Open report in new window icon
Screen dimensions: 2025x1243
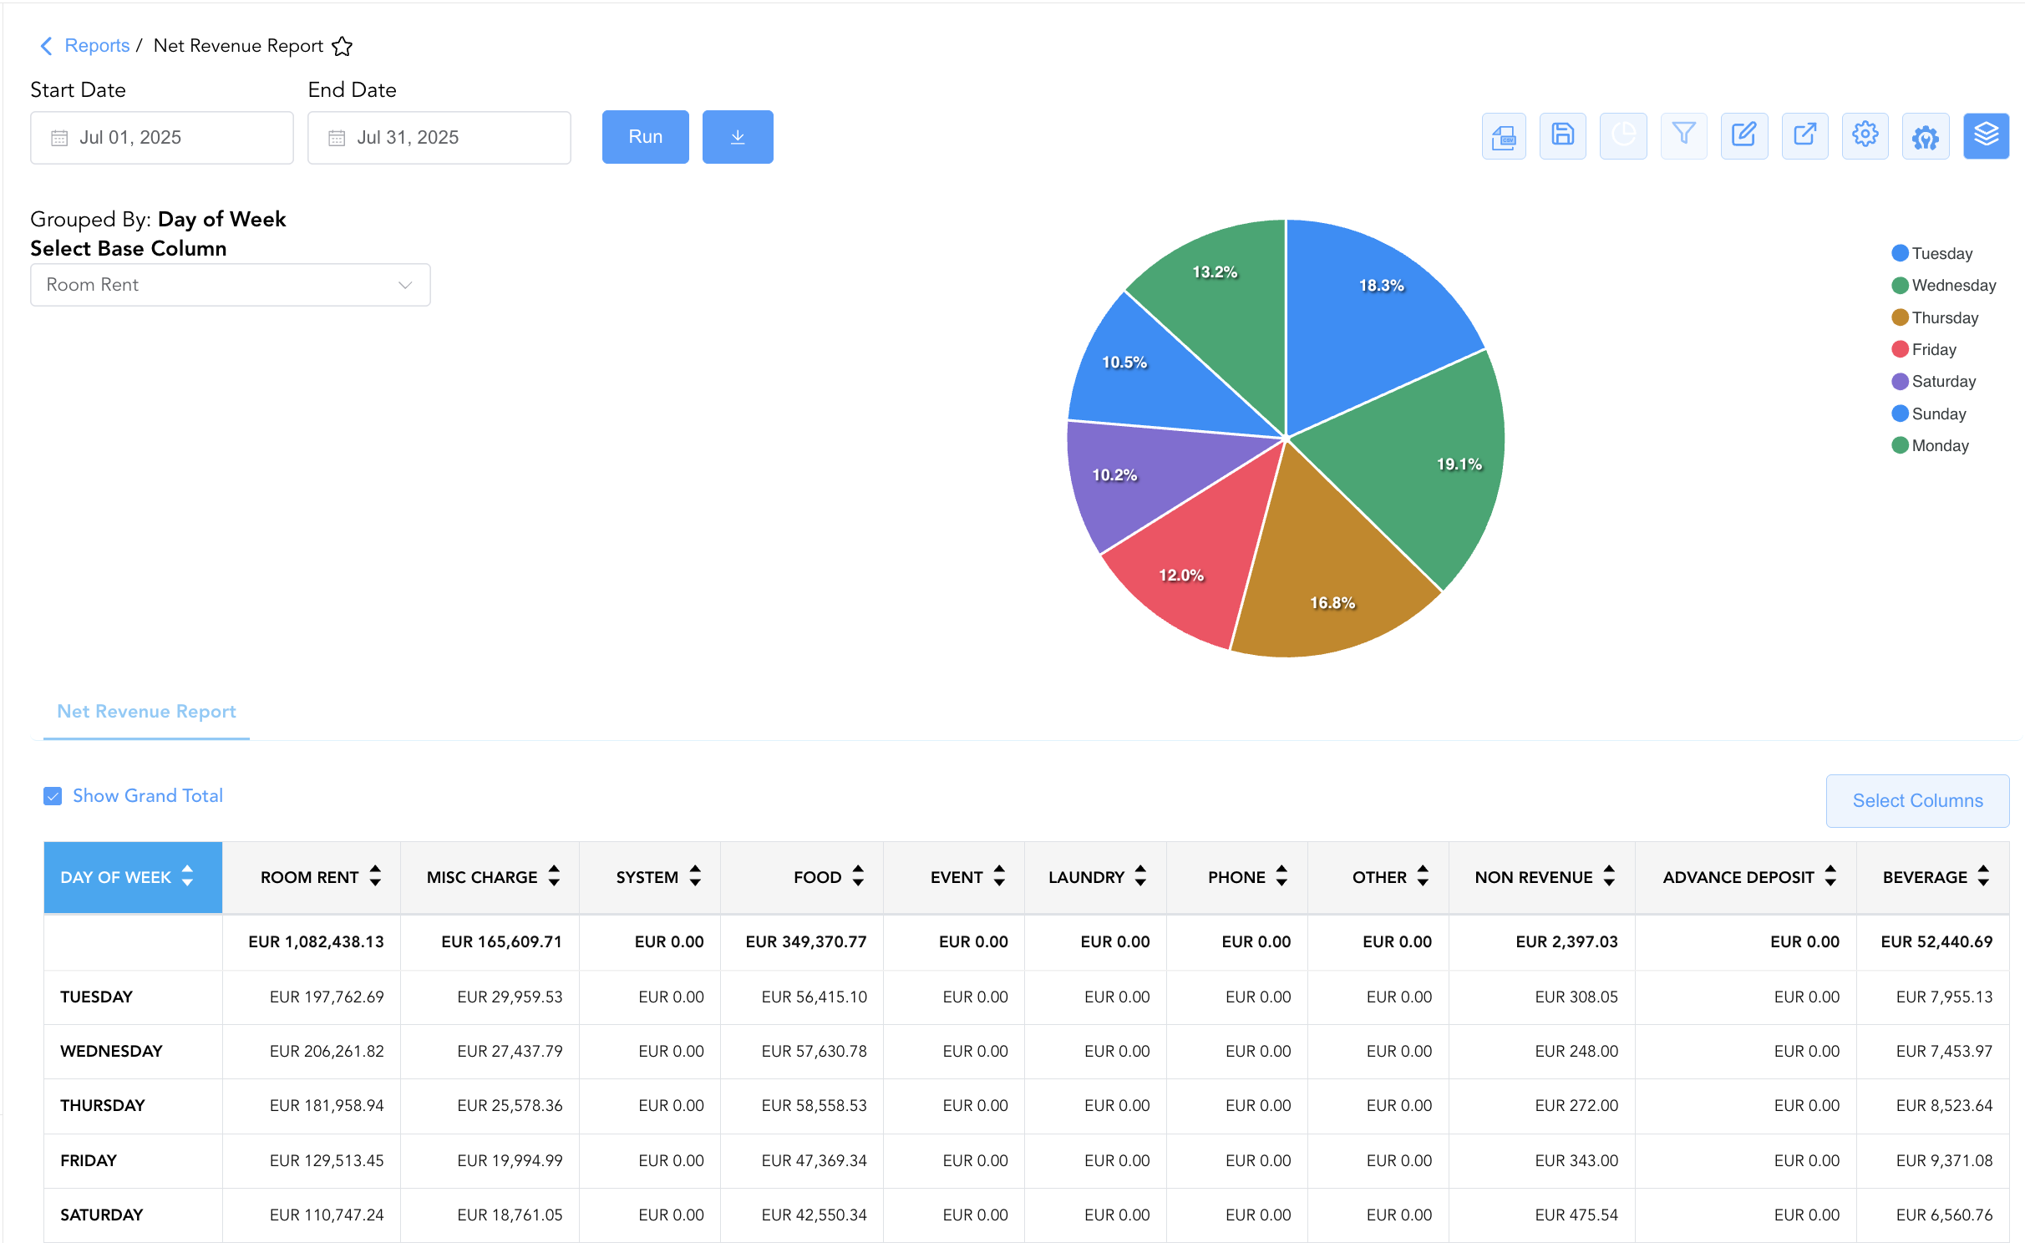(1804, 136)
